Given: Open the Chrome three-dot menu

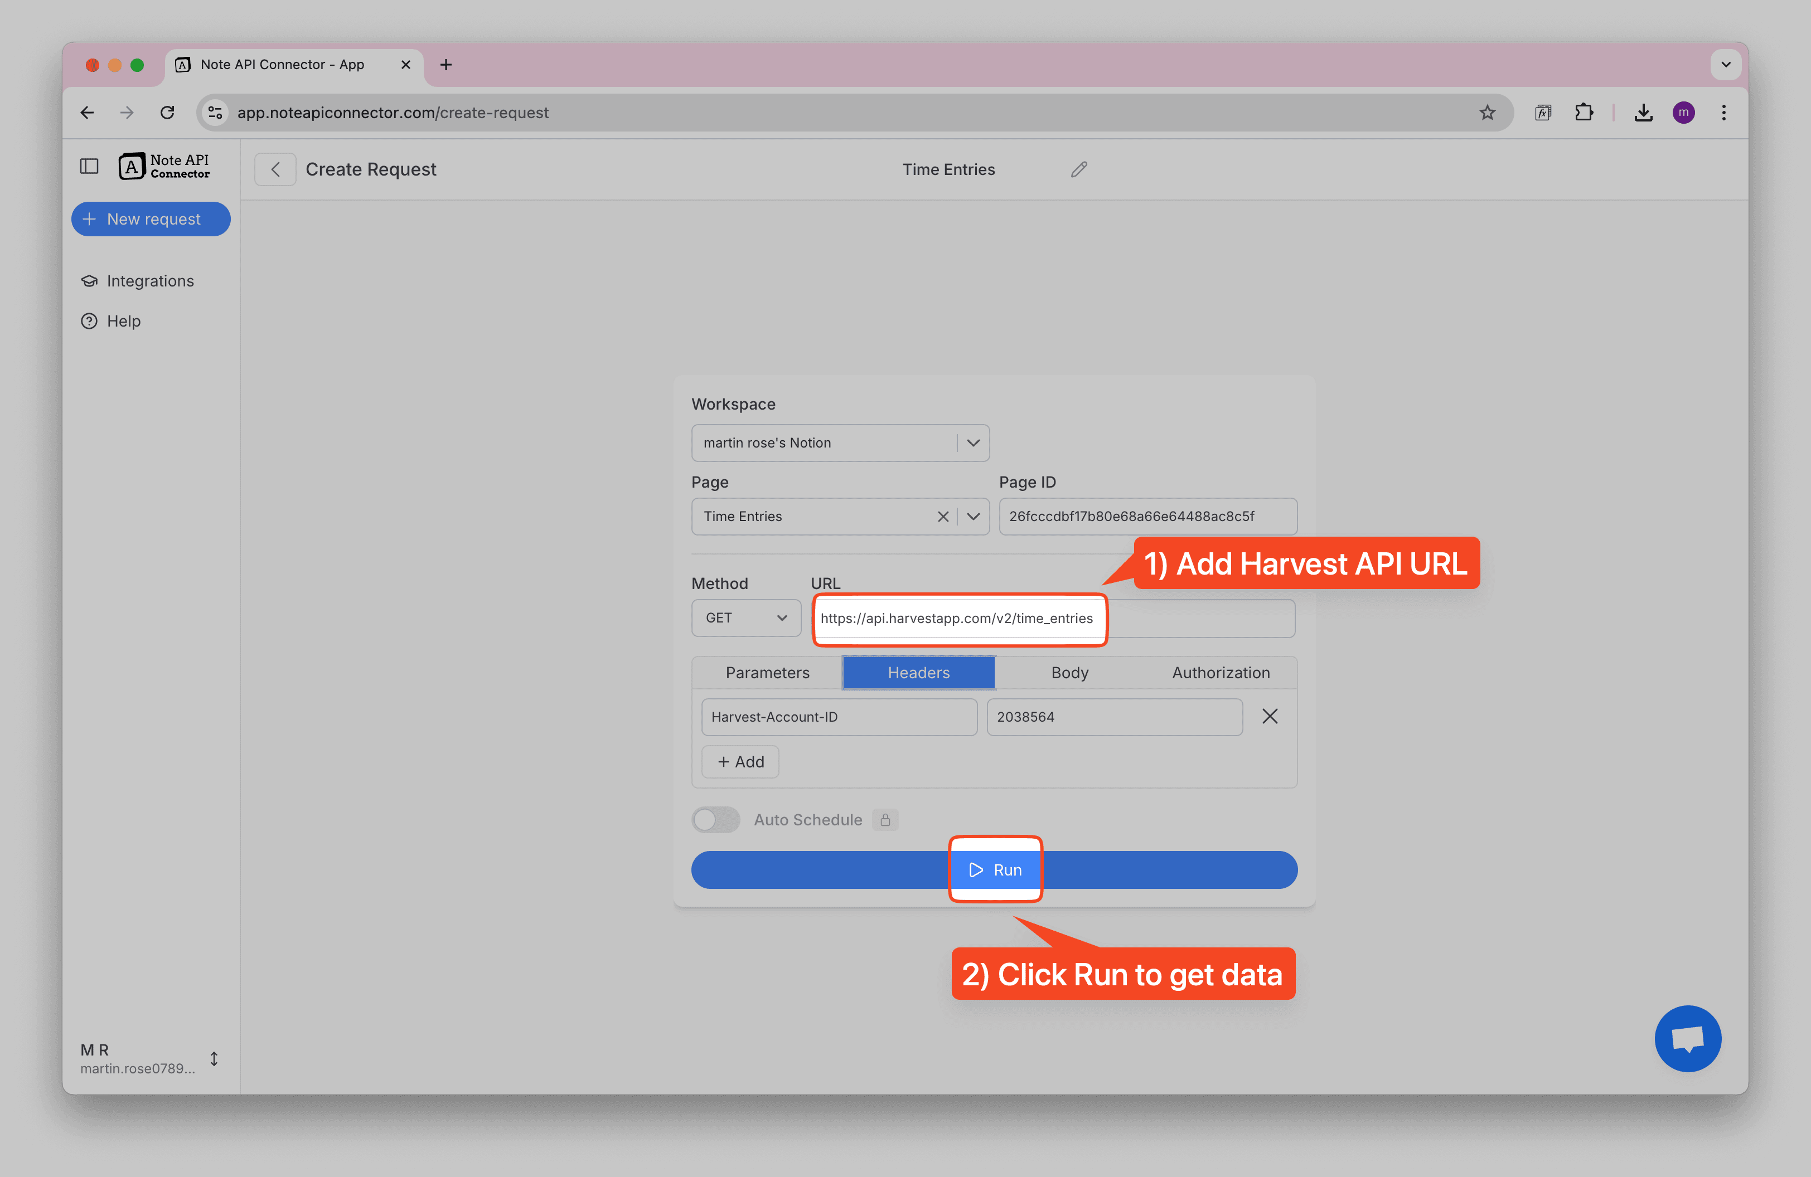Looking at the screenshot, I should click(1723, 113).
